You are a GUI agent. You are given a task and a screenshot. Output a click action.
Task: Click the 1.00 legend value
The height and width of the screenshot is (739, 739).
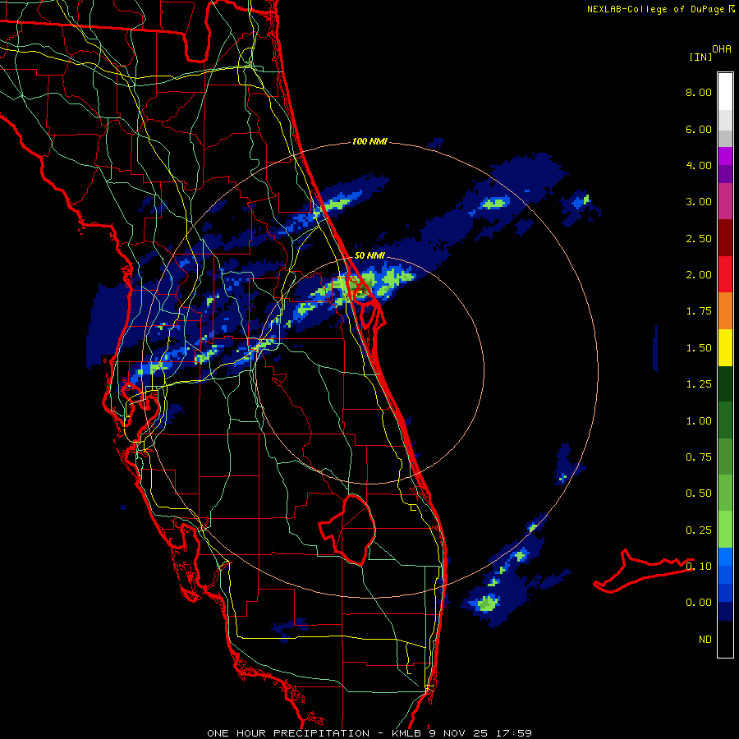pyautogui.click(x=699, y=421)
